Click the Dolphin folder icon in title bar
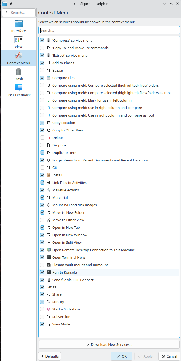 point(5,4)
